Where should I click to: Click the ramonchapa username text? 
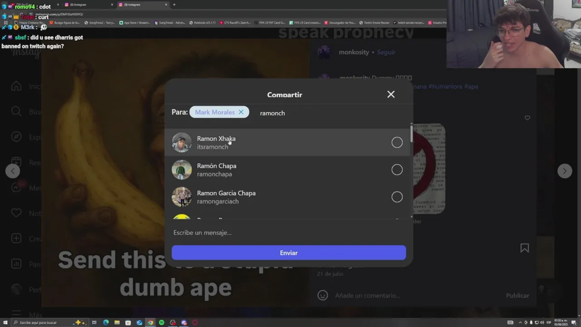tap(214, 174)
